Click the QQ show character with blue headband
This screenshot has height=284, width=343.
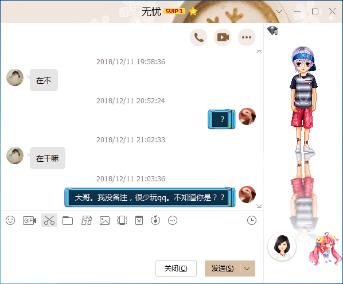pos(303,100)
